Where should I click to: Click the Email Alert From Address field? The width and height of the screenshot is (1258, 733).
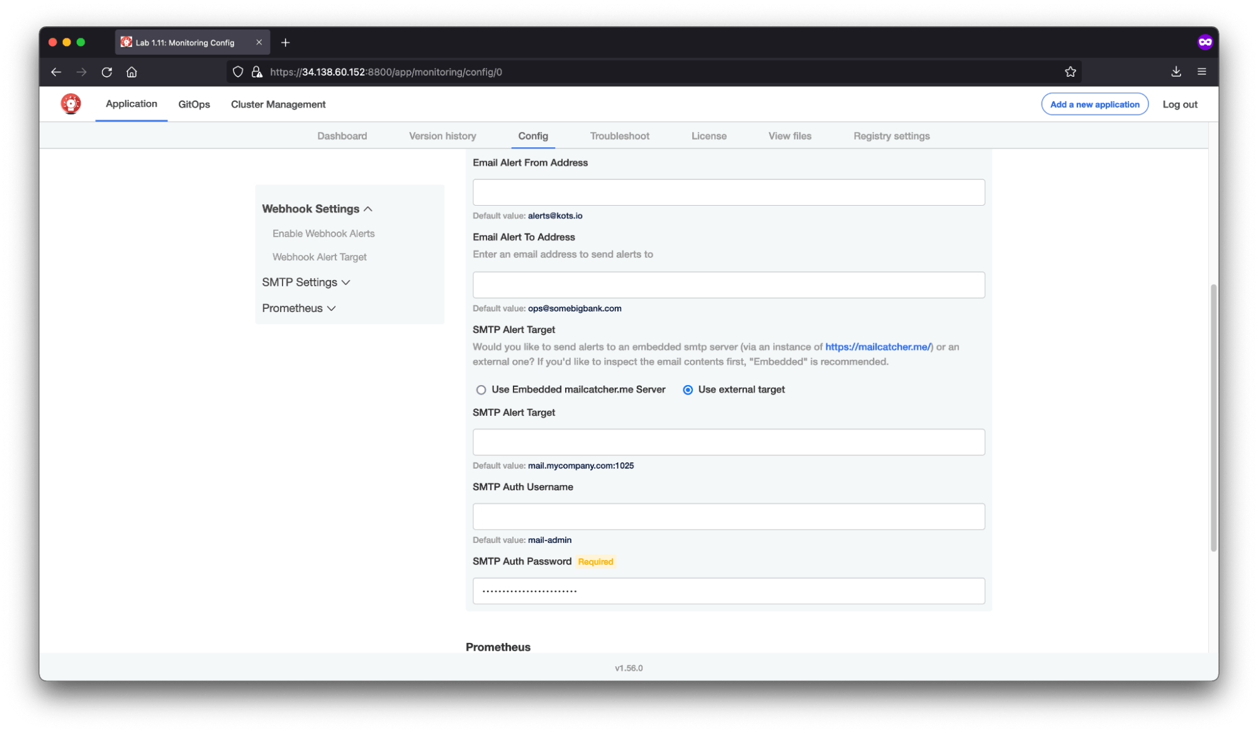click(x=729, y=193)
